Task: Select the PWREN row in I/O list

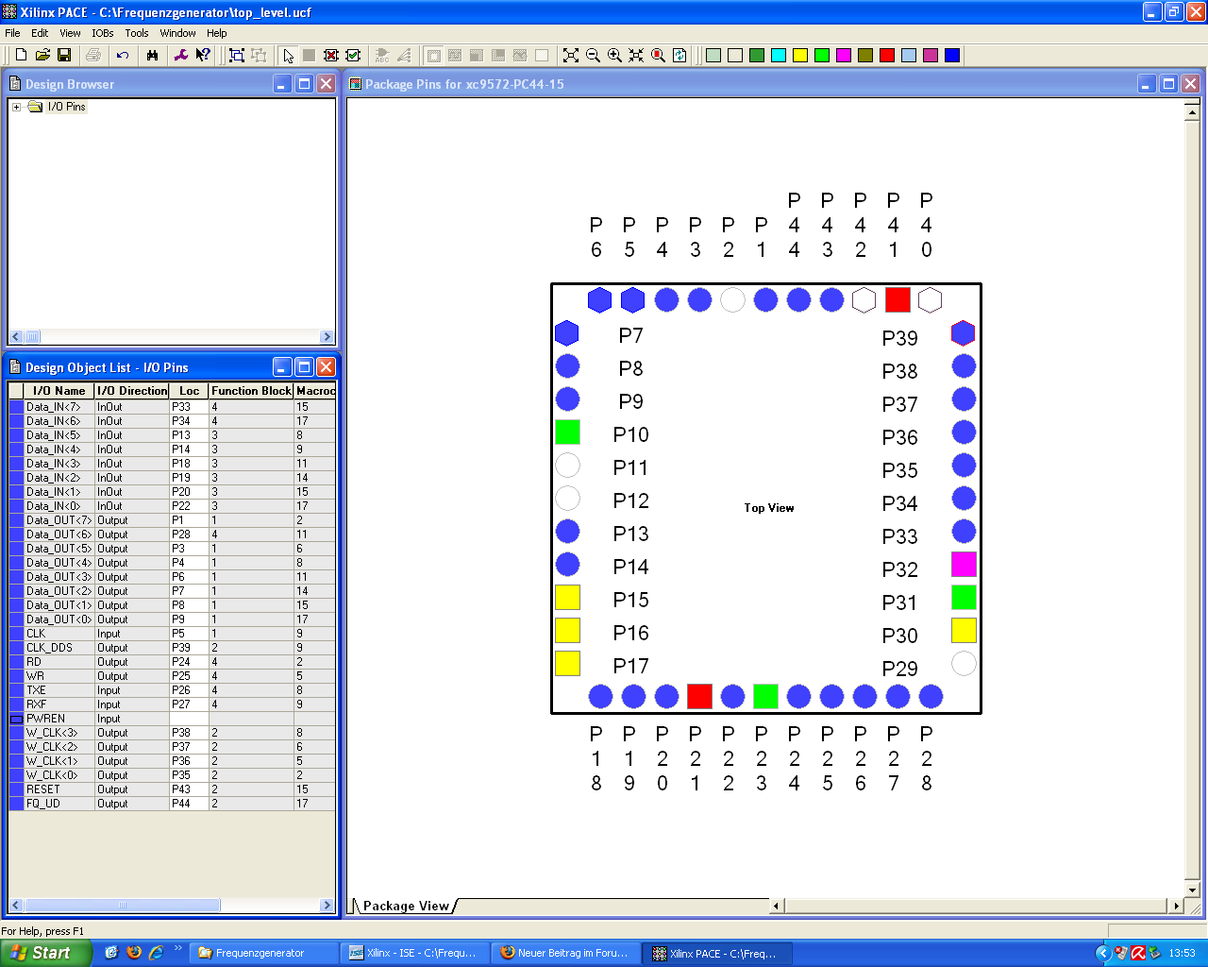Action: point(172,719)
